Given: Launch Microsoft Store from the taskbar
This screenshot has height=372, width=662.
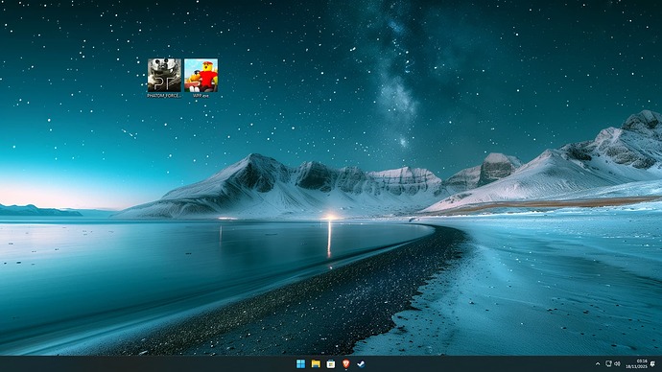Looking at the screenshot, I should (x=331, y=363).
